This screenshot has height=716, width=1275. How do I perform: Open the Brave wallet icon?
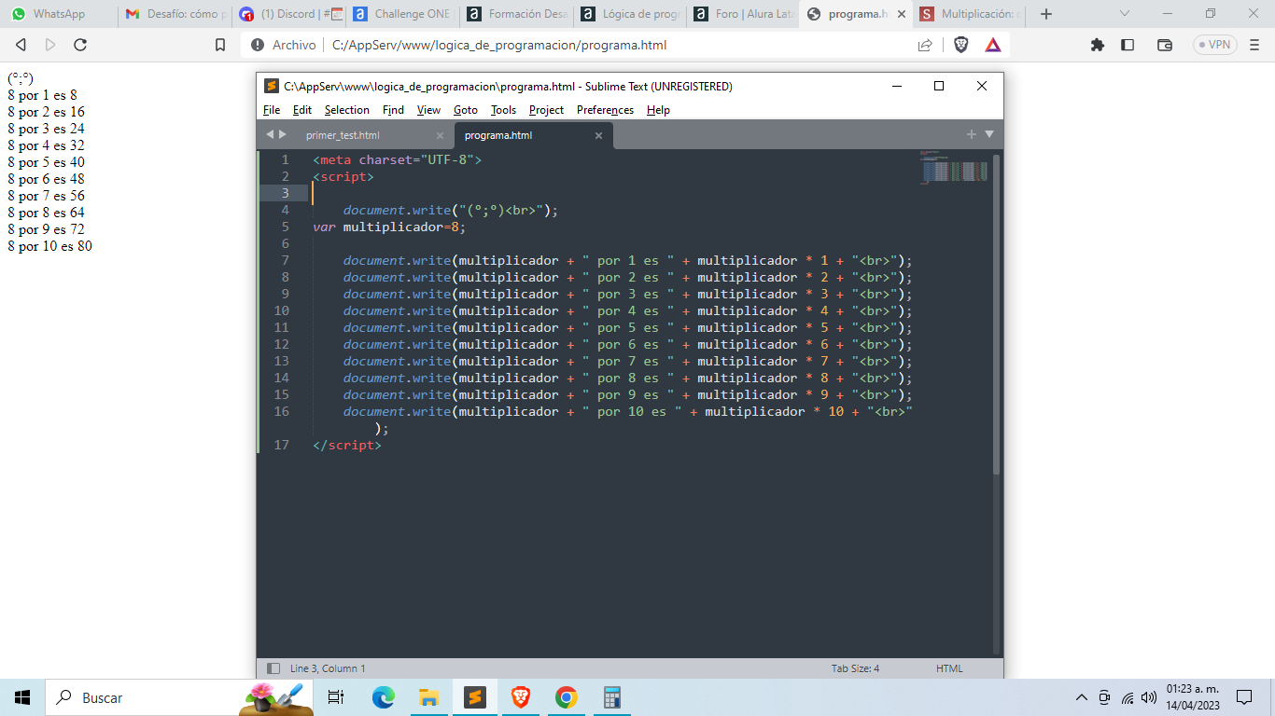(1165, 45)
